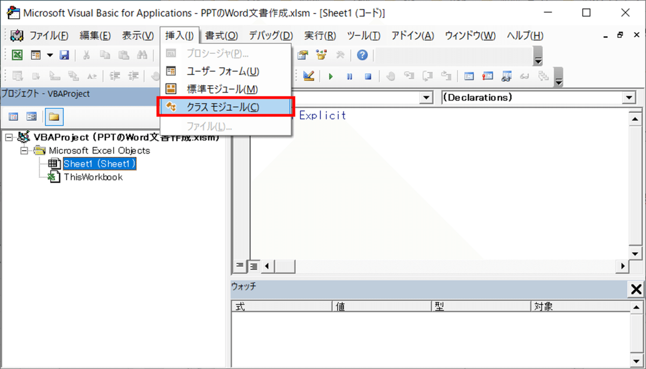Select Sheet1 (Sheet1) in project tree
This screenshot has height=369, width=646.
pos(99,163)
